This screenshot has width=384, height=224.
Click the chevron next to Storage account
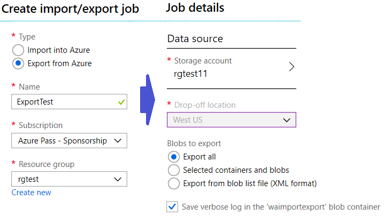tap(291, 67)
